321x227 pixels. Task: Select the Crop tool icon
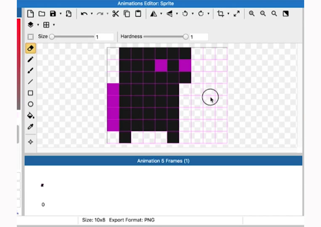pyautogui.click(x=220, y=14)
